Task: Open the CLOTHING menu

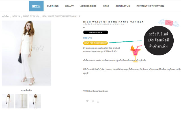Action: pos(53,6)
